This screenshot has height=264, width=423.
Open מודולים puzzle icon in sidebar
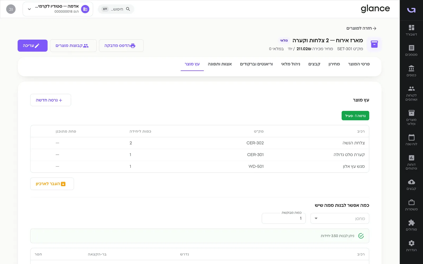411,225
